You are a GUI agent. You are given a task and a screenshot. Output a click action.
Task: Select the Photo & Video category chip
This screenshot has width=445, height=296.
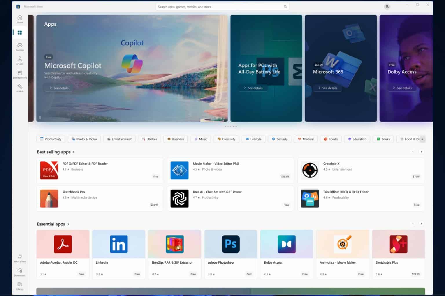[x=84, y=139]
